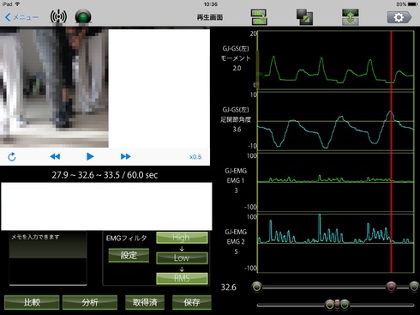Tap the 保存 save button
Viewport: 420px width, 315px height.
click(192, 302)
